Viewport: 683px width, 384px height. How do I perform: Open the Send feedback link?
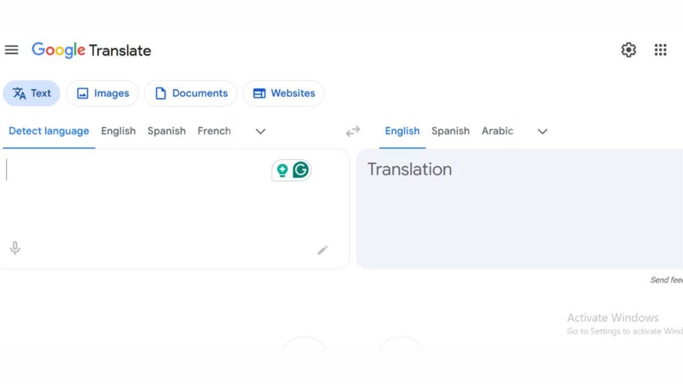point(666,280)
